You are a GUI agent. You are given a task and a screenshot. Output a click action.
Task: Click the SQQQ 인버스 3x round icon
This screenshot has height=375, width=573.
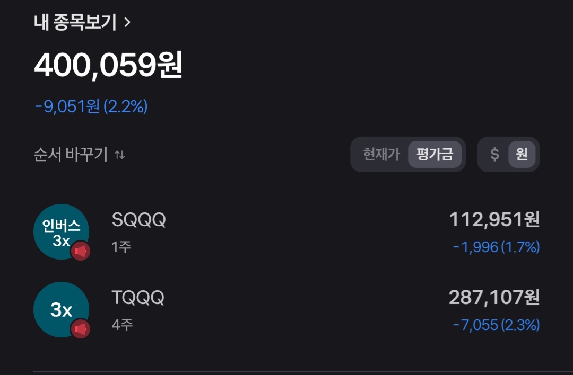point(60,231)
